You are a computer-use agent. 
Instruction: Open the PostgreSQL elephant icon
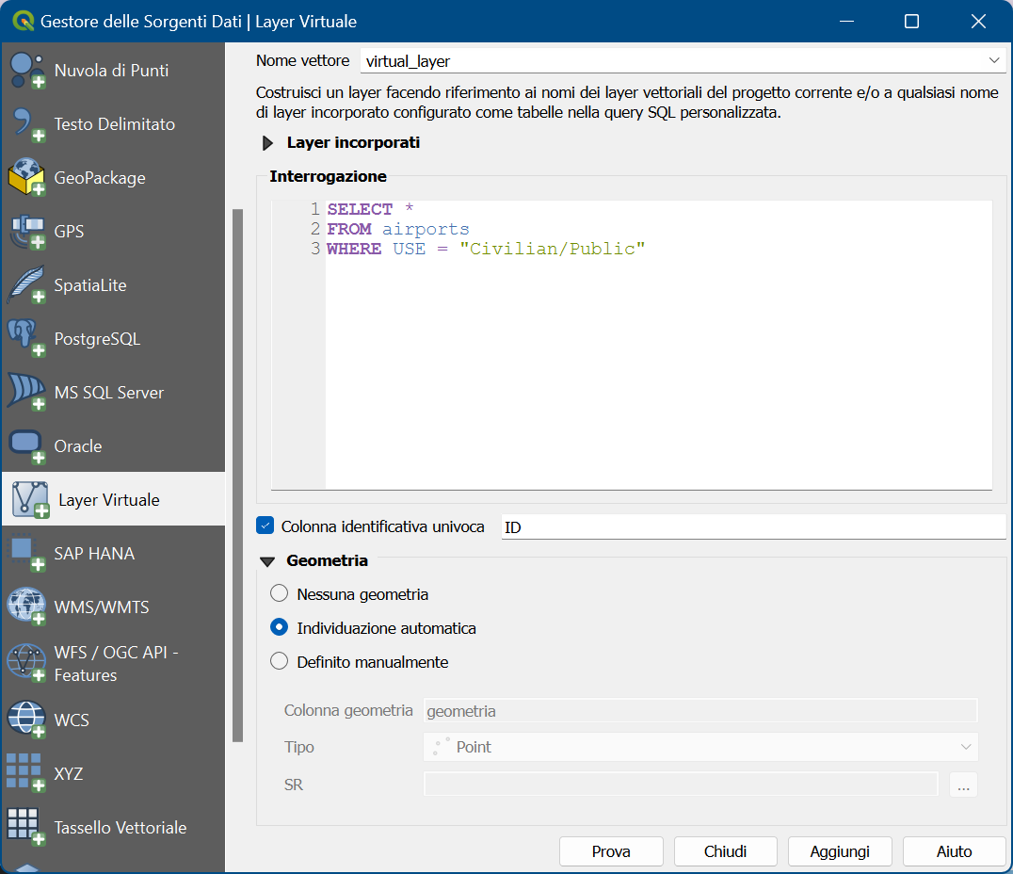(26, 339)
